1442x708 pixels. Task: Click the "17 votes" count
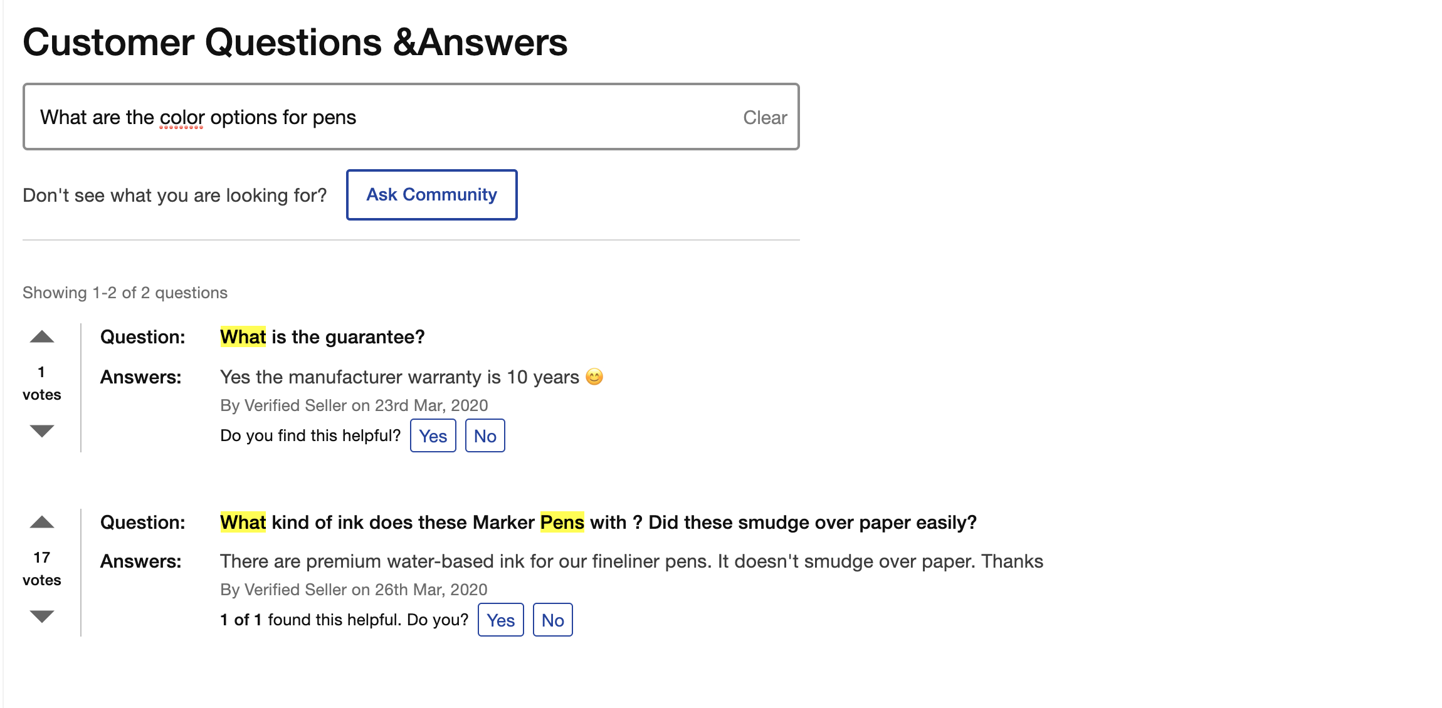coord(42,568)
